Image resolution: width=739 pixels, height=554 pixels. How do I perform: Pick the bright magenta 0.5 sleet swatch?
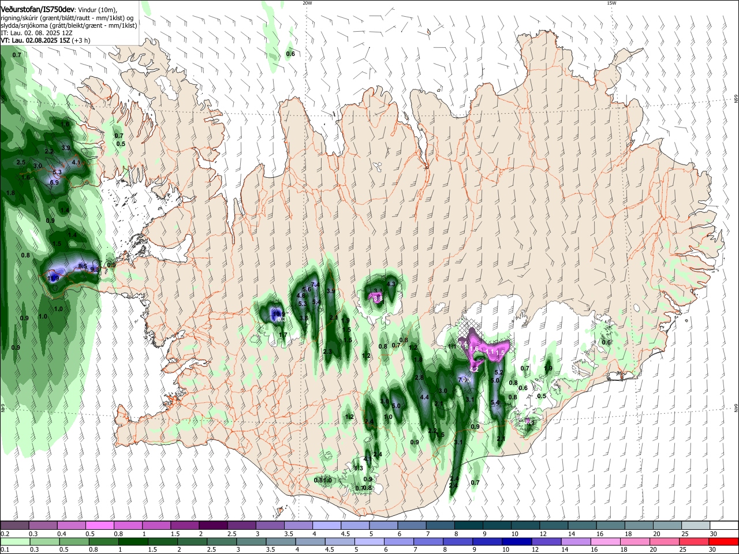(x=99, y=526)
